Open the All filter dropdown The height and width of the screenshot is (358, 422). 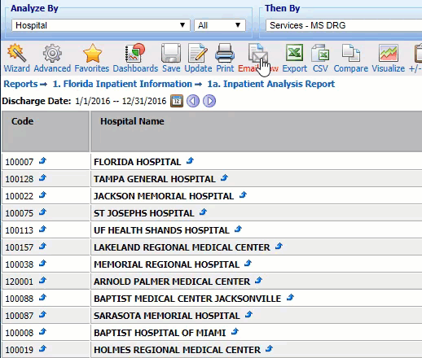(x=220, y=25)
